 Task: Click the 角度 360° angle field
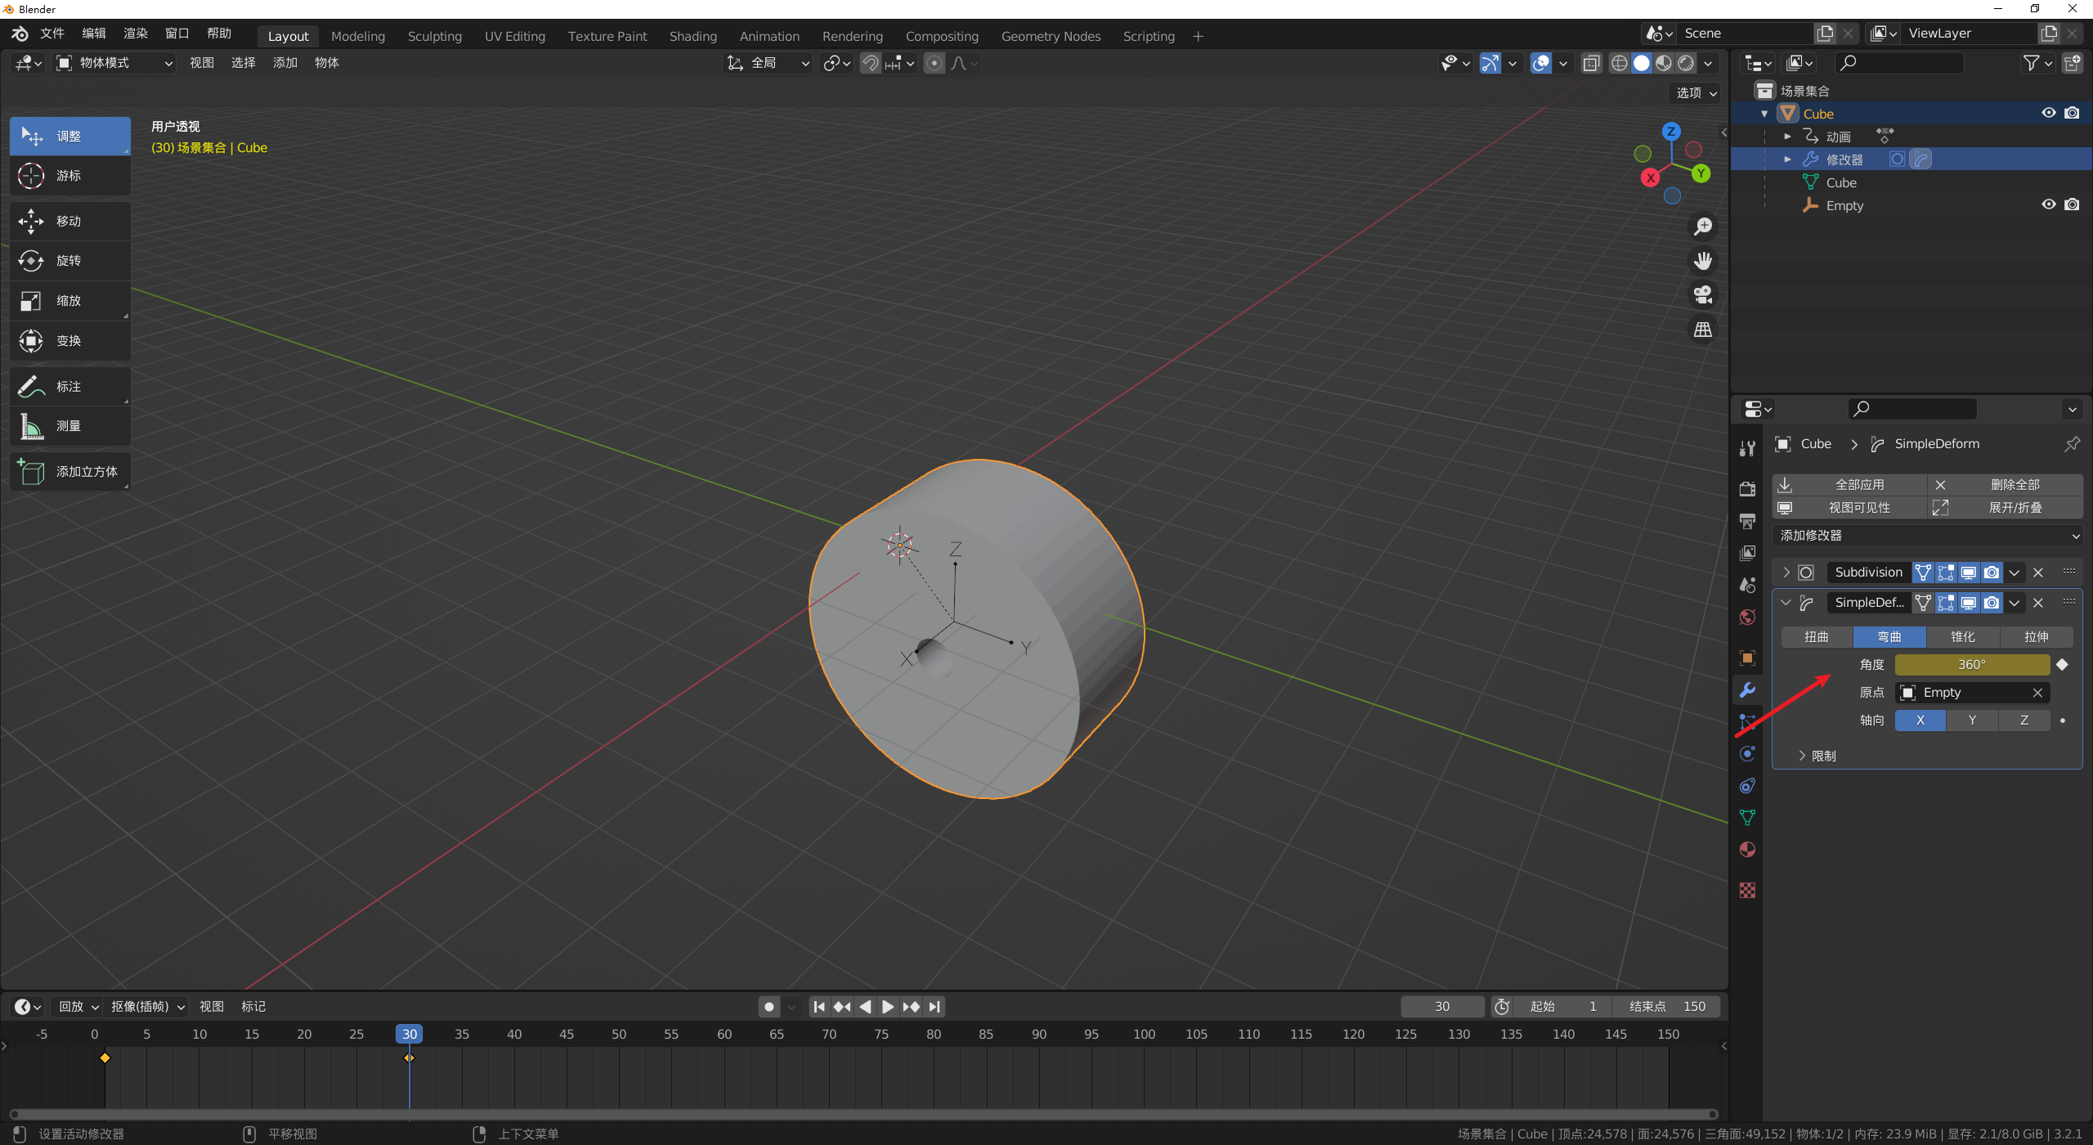tap(1971, 665)
